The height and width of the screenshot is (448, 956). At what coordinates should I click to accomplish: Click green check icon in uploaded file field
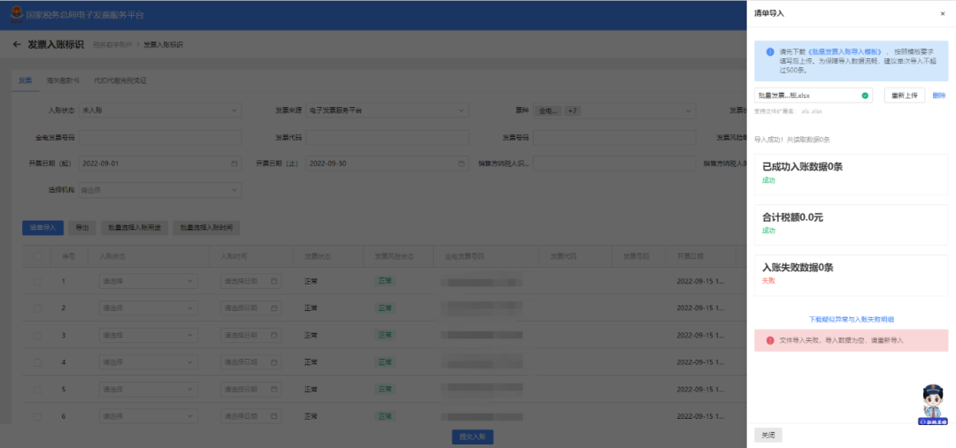point(864,95)
